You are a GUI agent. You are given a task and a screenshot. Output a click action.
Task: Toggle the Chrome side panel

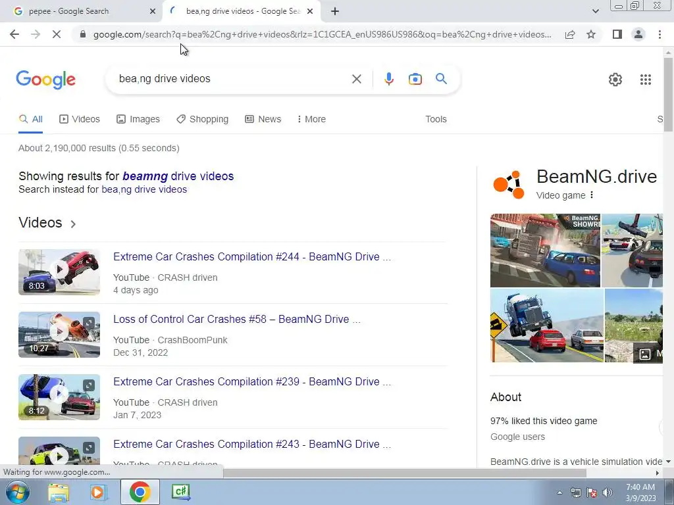[x=617, y=34]
